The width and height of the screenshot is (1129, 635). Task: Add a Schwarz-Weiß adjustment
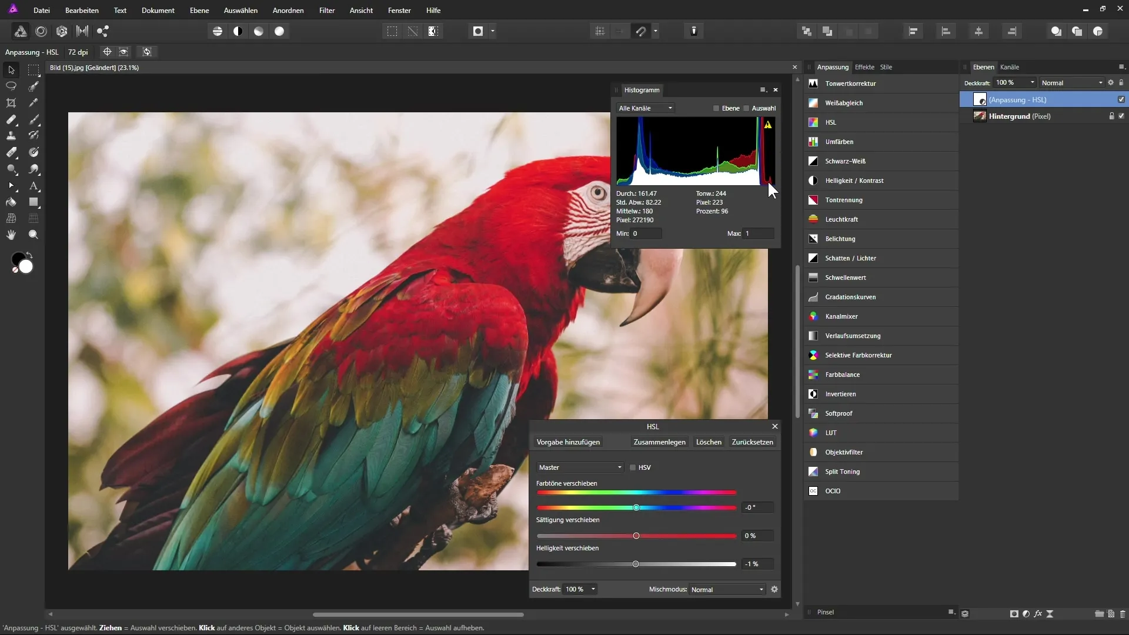pos(881,161)
